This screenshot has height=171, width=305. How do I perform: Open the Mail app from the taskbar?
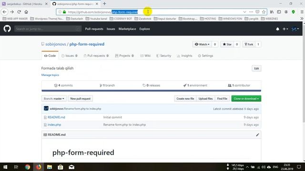(x=71, y=167)
